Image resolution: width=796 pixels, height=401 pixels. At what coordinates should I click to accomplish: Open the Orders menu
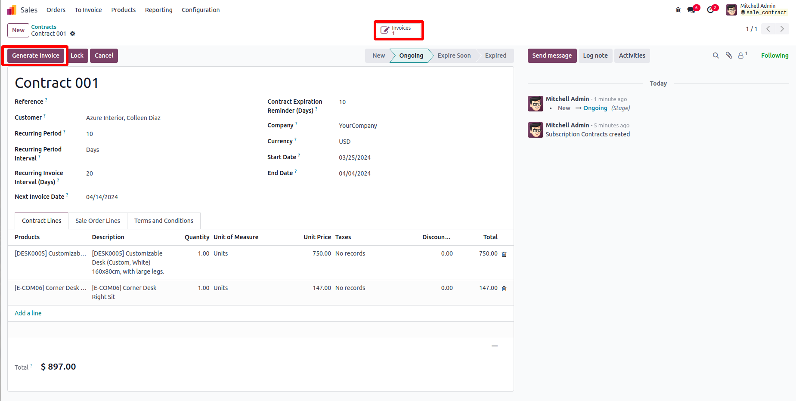[56, 10]
